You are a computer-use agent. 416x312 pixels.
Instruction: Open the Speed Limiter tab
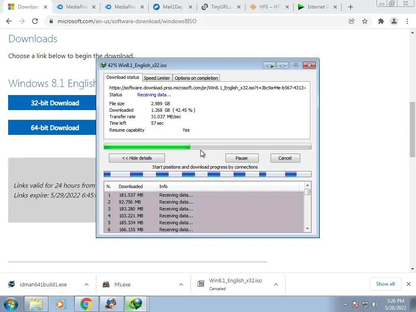[x=157, y=78]
